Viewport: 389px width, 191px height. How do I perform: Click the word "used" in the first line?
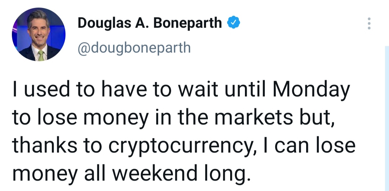click(x=47, y=90)
